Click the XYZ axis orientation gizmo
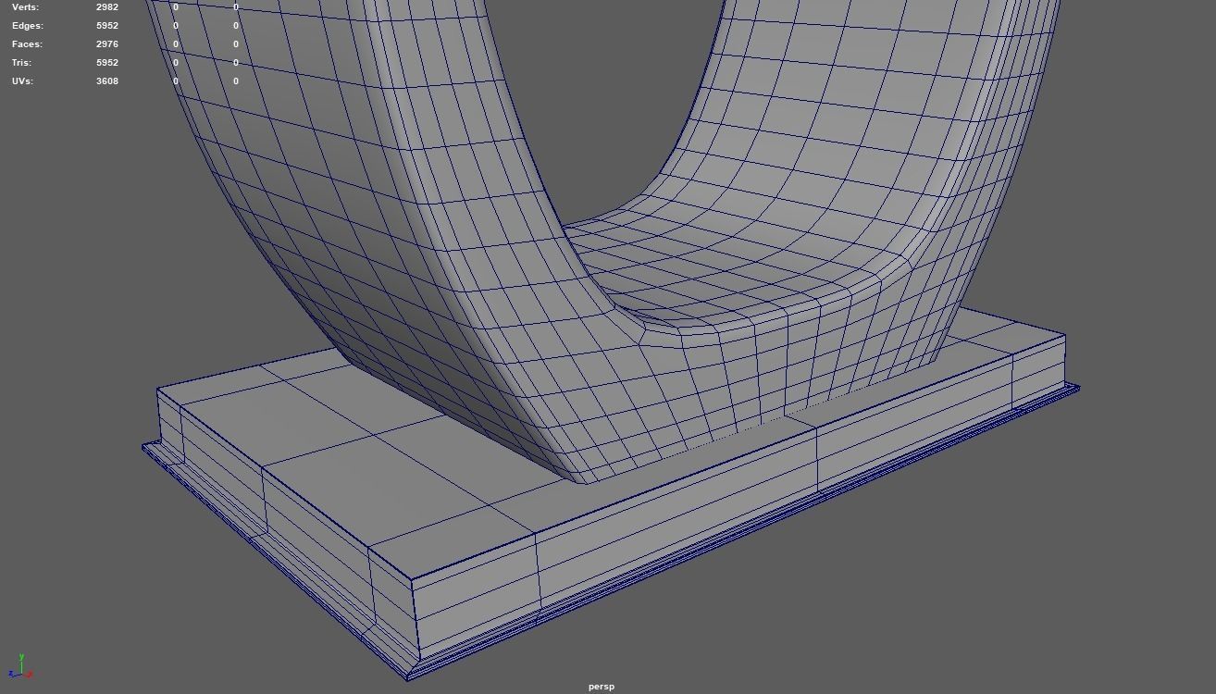The height and width of the screenshot is (694, 1216). coord(20,667)
